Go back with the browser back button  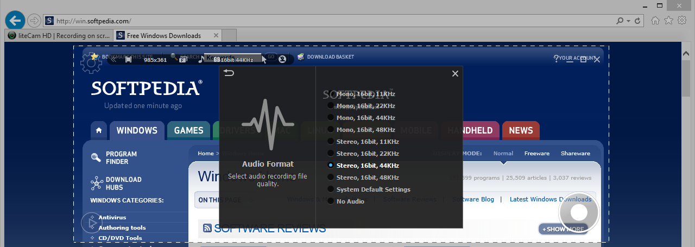(x=15, y=21)
